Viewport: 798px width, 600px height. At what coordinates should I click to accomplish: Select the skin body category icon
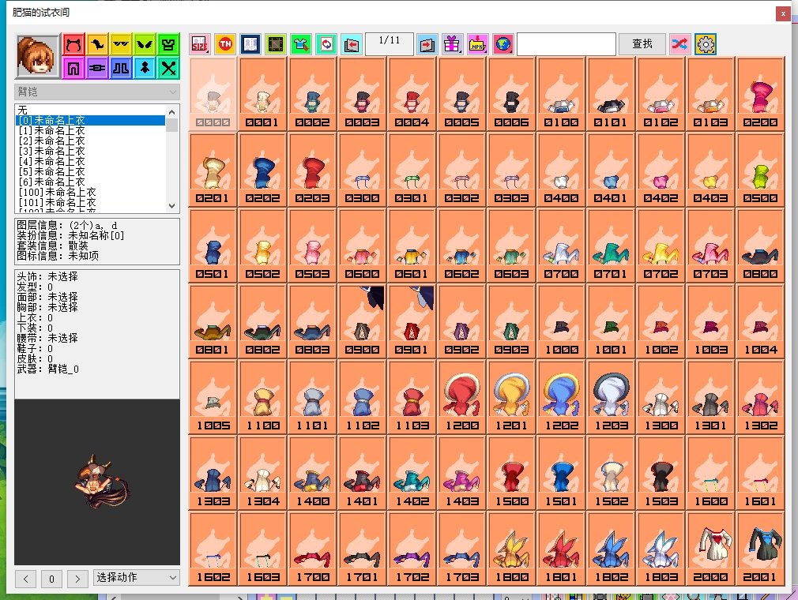(x=145, y=68)
